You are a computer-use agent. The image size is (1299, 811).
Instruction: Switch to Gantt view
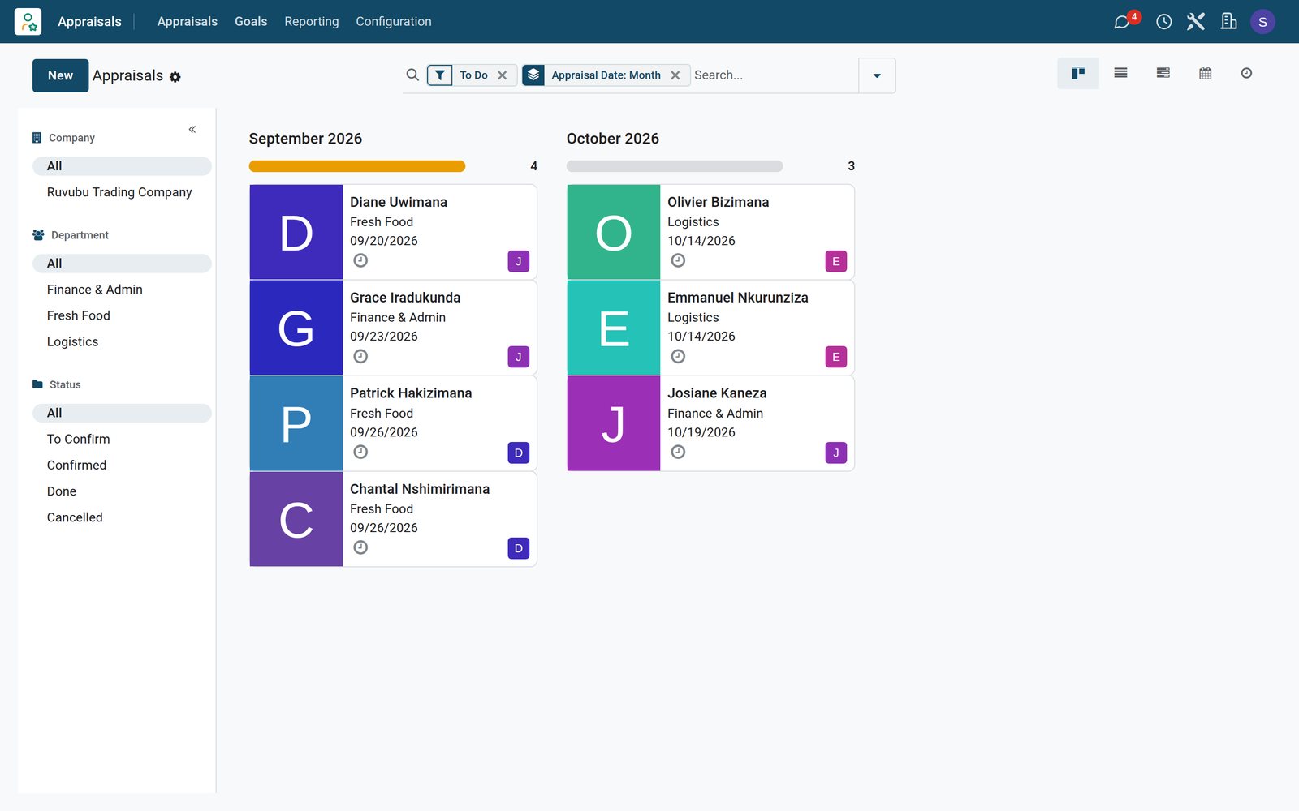click(1163, 73)
